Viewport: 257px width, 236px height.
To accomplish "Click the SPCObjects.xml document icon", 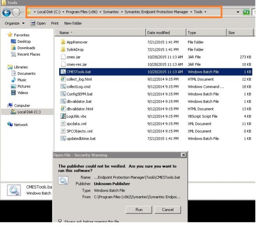I will (63, 131).
